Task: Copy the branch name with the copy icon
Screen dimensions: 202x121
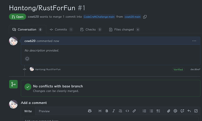Action: (145, 17)
